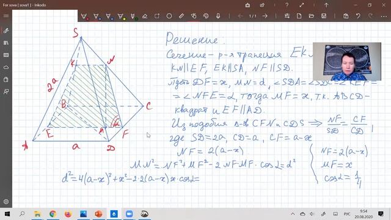Open settings gear in sidebar
391x220 pixels.
[6, 202]
